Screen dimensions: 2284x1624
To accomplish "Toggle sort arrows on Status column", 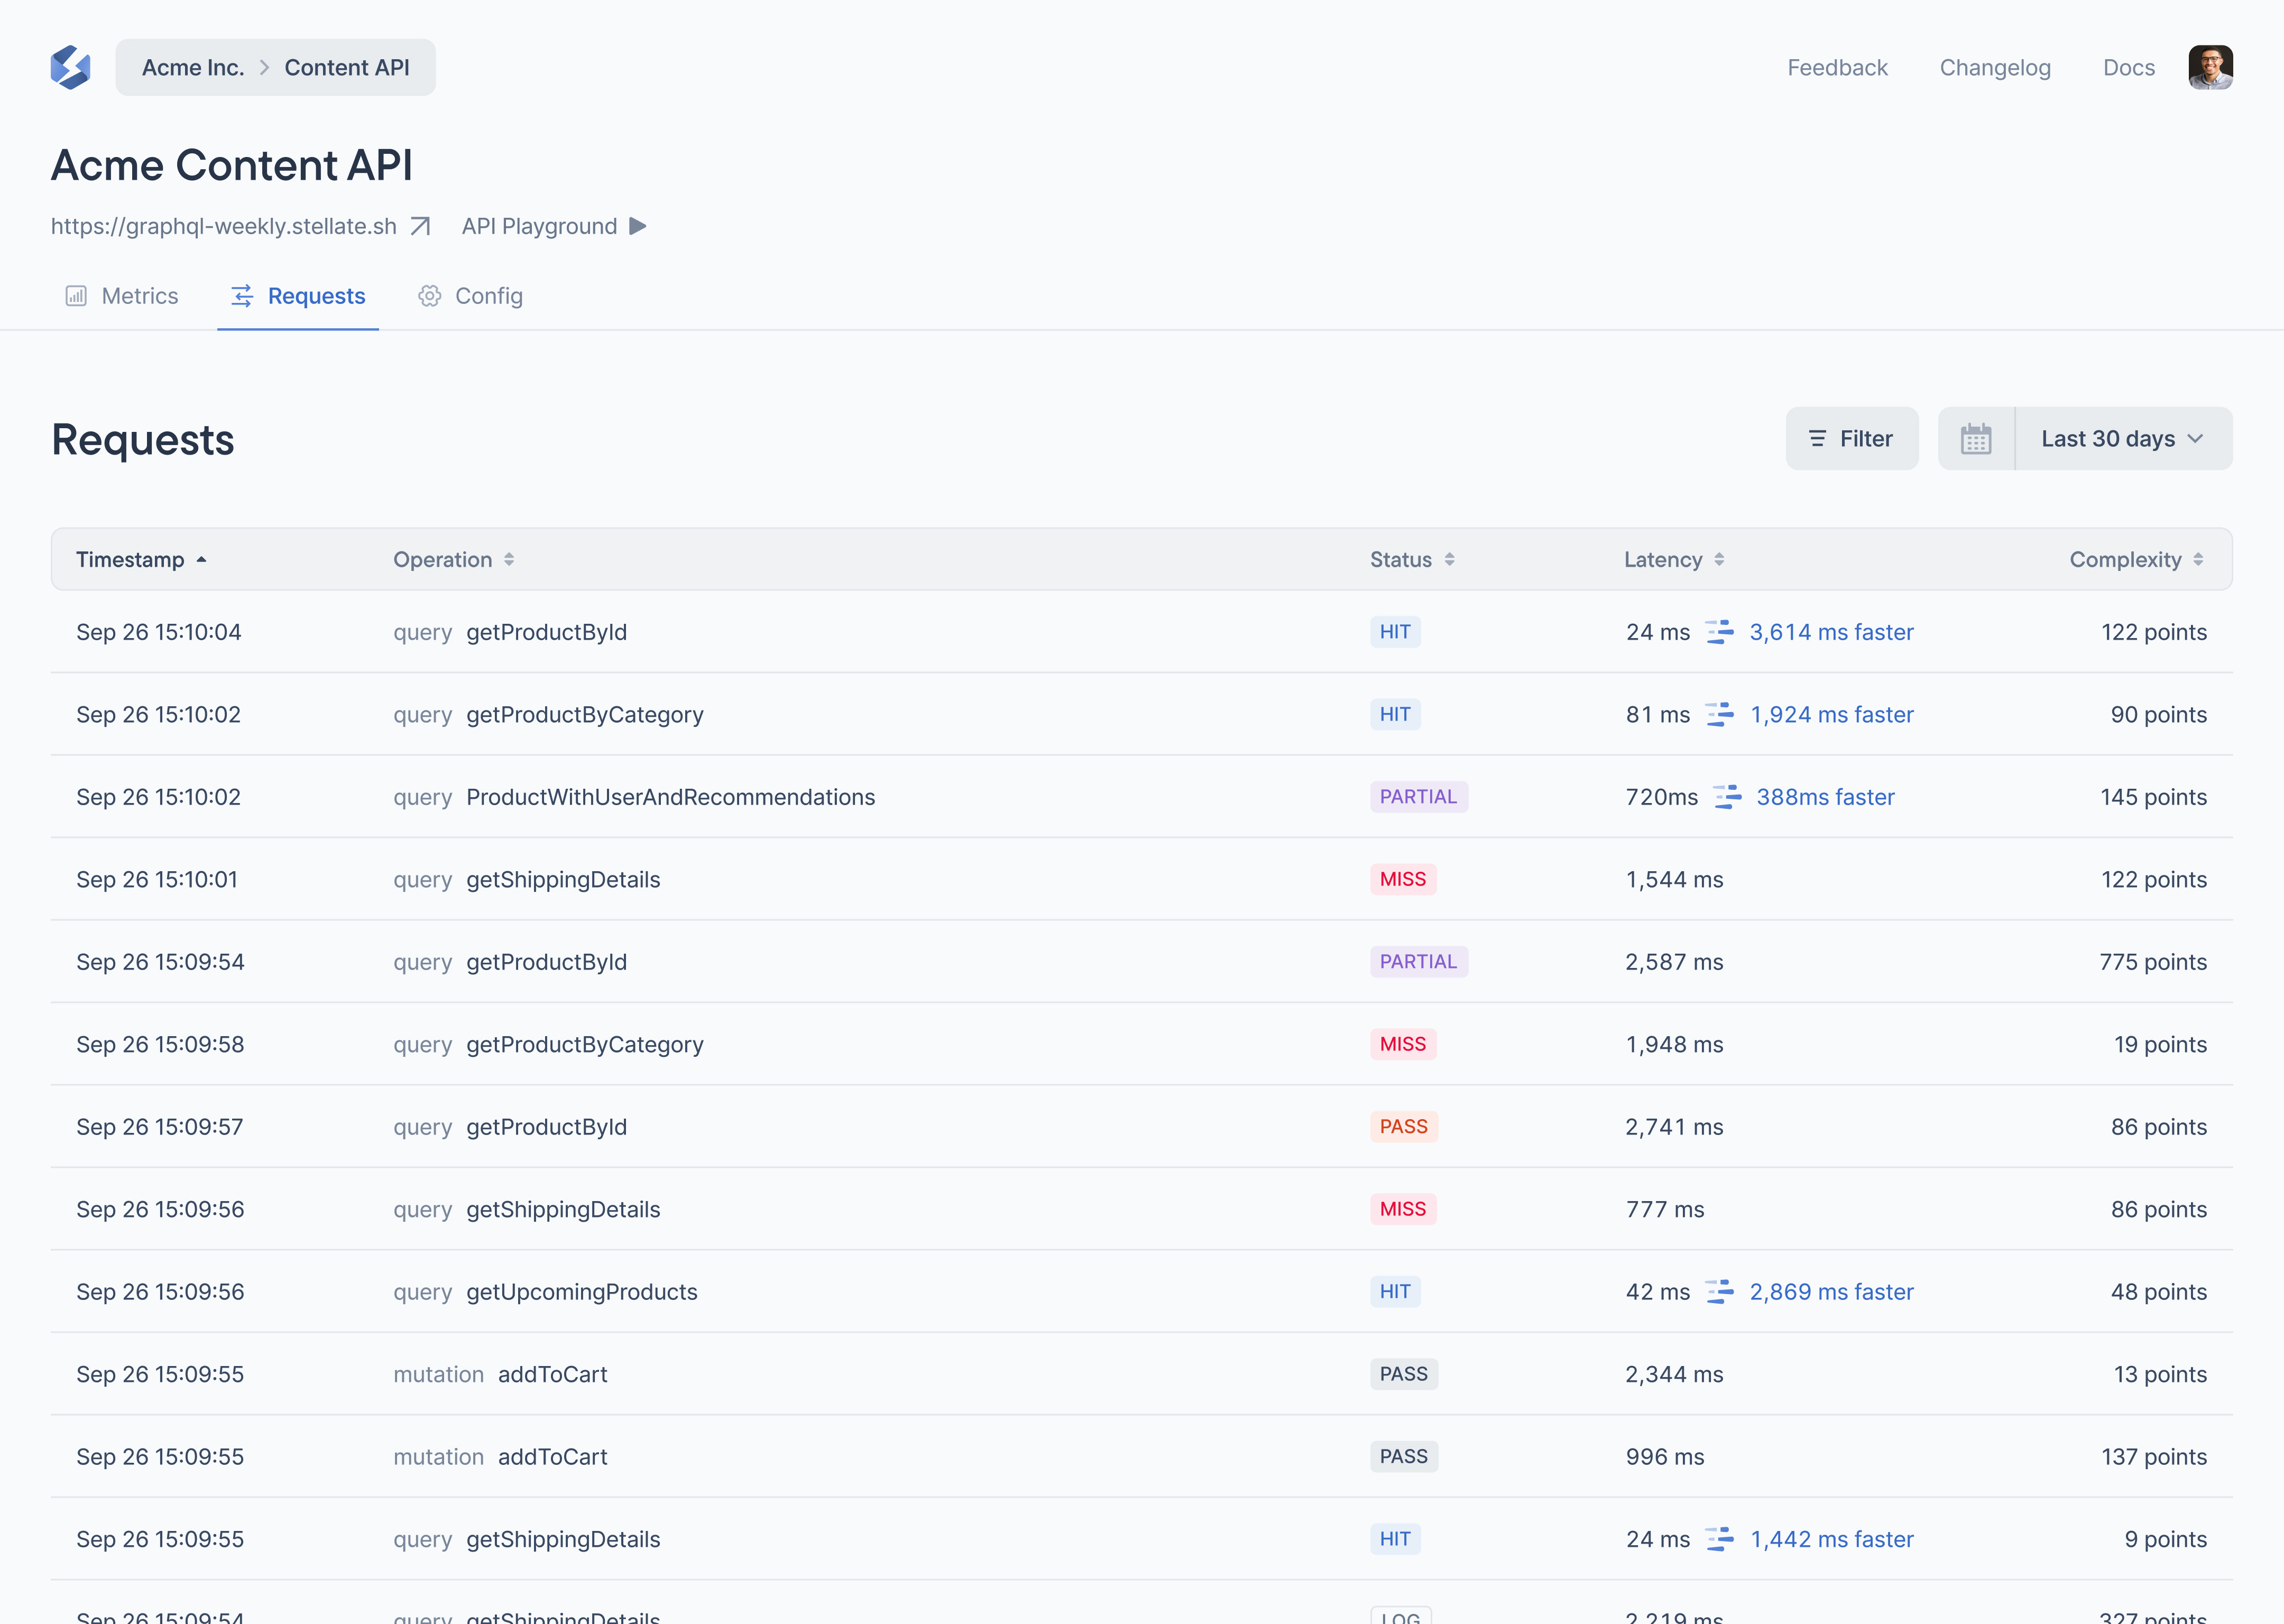I will tap(1449, 560).
